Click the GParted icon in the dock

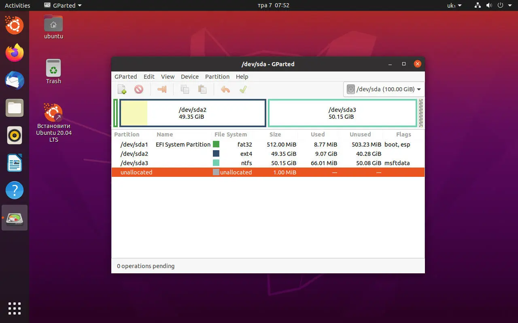click(x=15, y=218)
